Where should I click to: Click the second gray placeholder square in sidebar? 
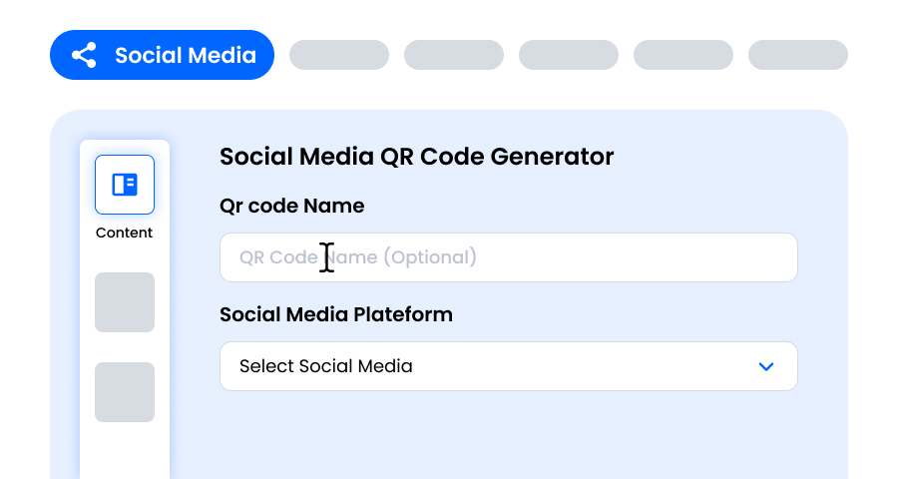coord(125,391)
